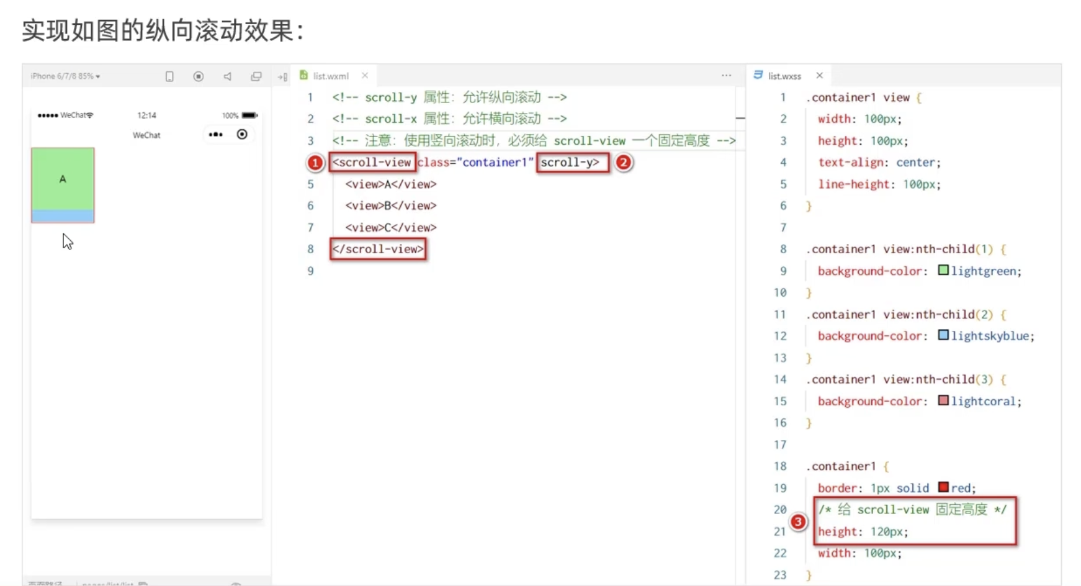Click the .container1 view selector on wxss line 1
Viewport: 1081px width, 586px height.
tap(858, 97)
